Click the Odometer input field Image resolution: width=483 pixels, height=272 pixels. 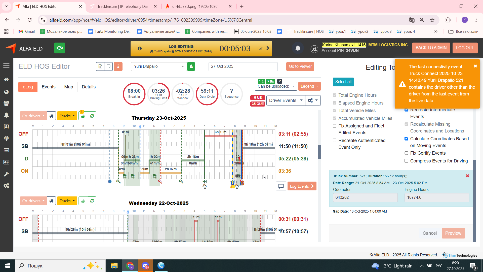point(365,197)
